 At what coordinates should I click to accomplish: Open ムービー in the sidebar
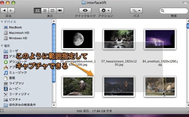pyautogui.click(x=15, y=89)
